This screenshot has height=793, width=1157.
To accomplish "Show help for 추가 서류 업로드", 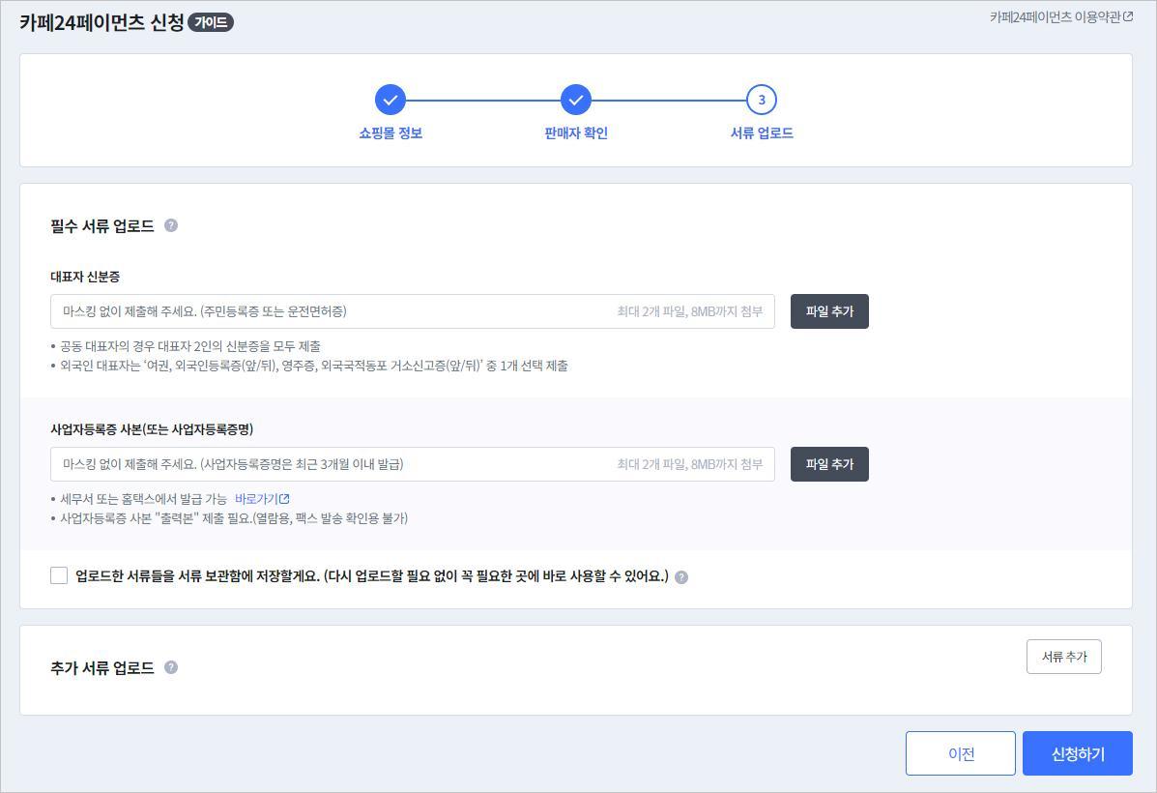I will click(x=170, y=666).
